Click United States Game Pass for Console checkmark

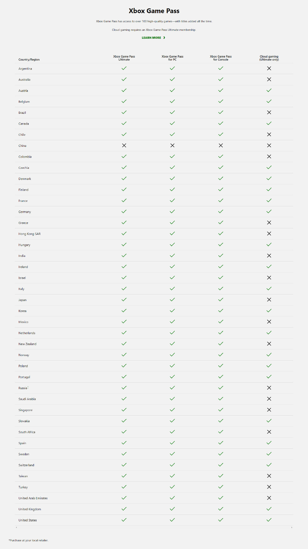pyautogui.click(x=221, y=520)
